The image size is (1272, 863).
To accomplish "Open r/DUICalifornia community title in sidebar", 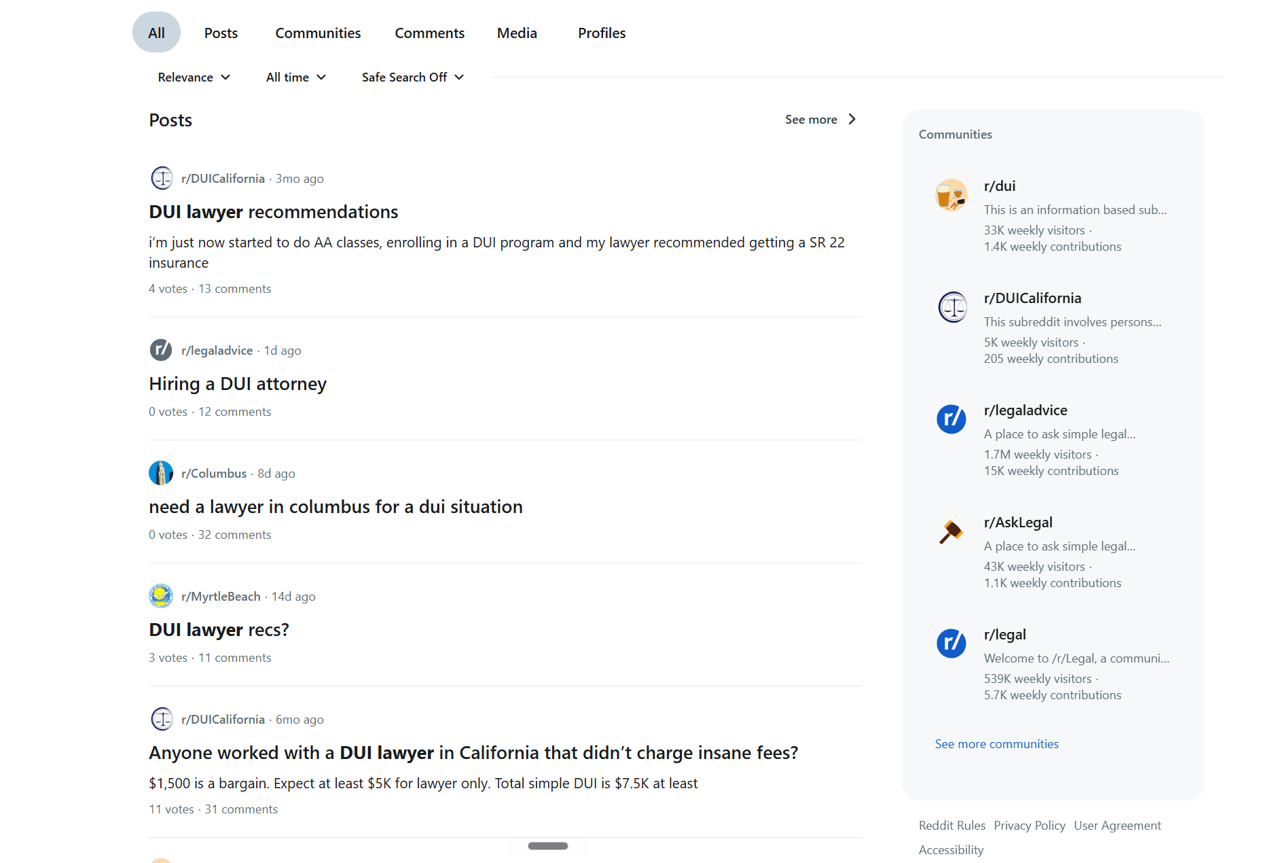I will click(1032, 298).
